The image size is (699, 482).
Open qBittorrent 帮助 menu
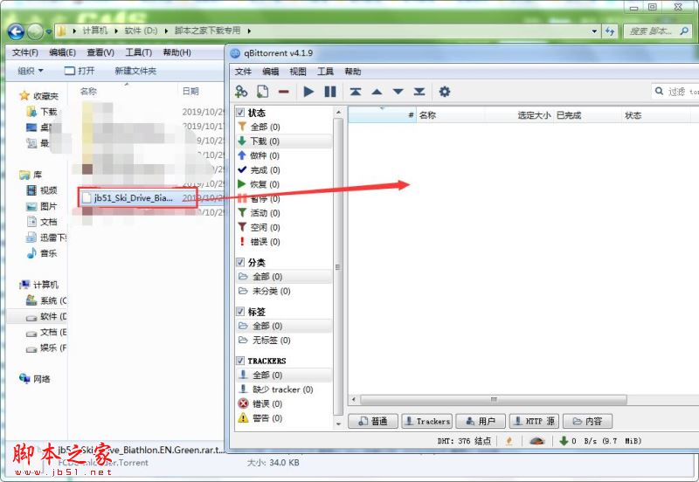pos(353,72)
